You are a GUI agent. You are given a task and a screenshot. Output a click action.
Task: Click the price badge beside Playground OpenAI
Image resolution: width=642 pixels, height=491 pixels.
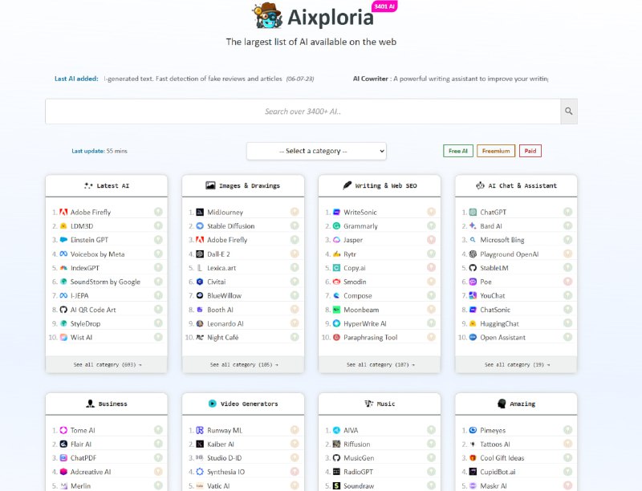coord(567,254)
